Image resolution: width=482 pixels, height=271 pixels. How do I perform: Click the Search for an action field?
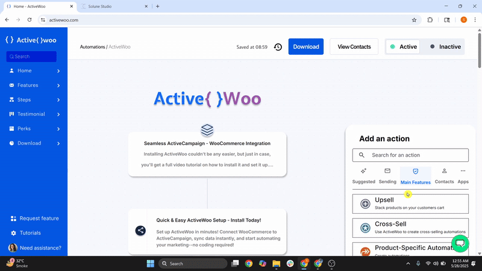coord(410,155)
